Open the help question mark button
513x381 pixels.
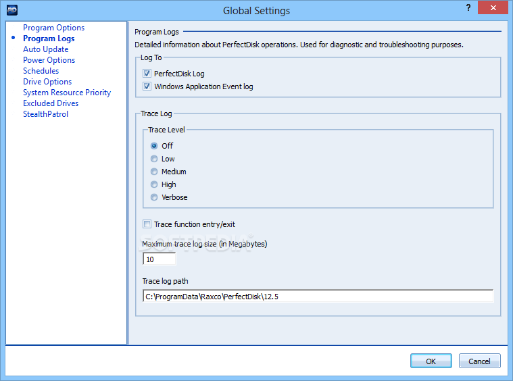(x=468, y=8)
